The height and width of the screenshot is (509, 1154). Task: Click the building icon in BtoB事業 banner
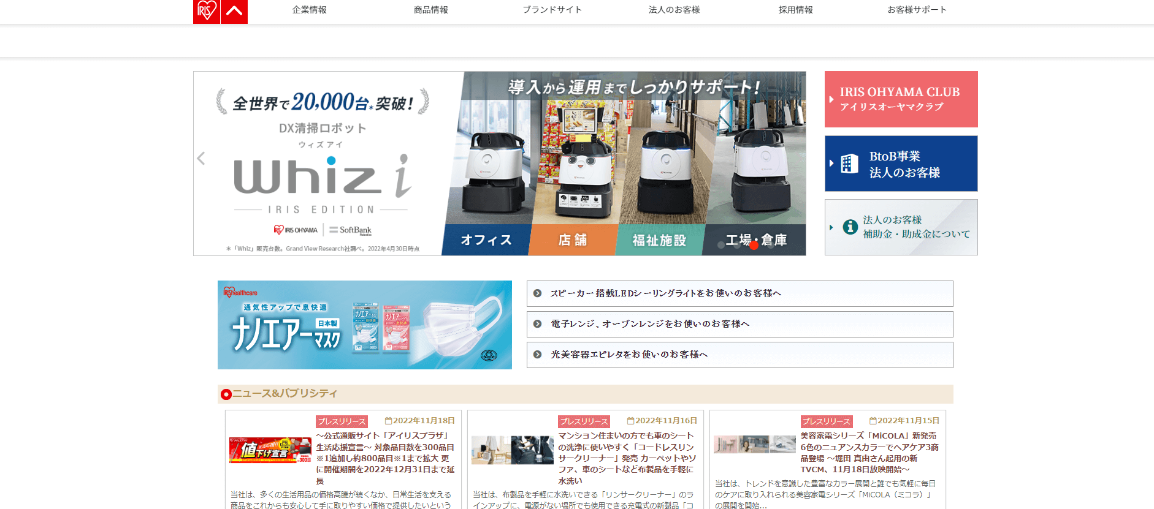[849, 164]
